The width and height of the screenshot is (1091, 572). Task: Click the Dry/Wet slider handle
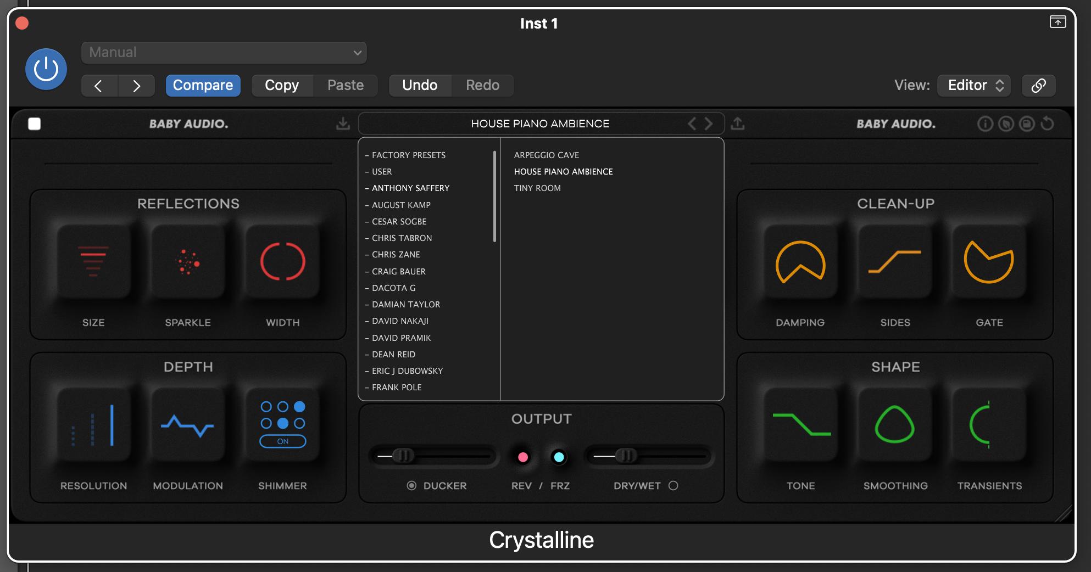point(625,456)
